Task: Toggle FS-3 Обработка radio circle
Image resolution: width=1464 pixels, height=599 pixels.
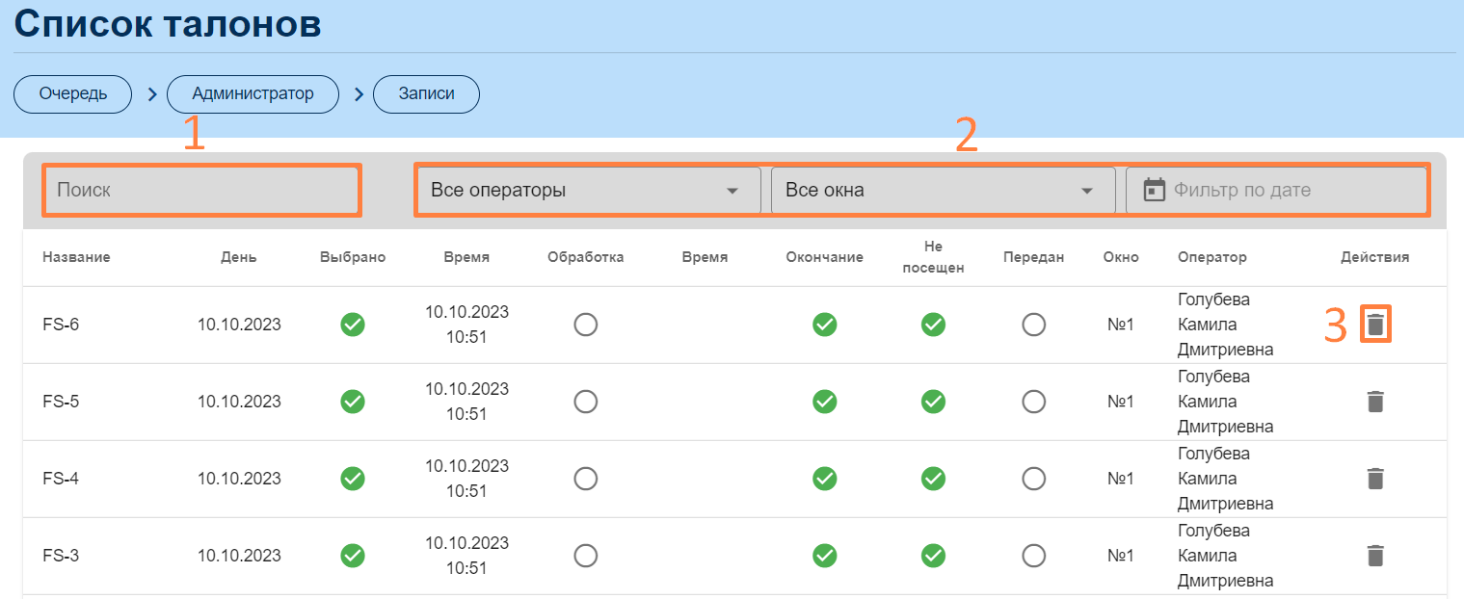Action: 585,556
